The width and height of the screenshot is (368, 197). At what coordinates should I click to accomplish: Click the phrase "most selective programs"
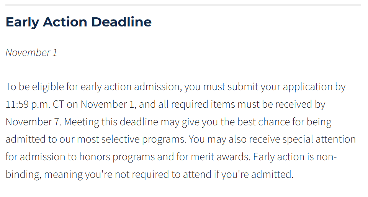coord(131,140)
